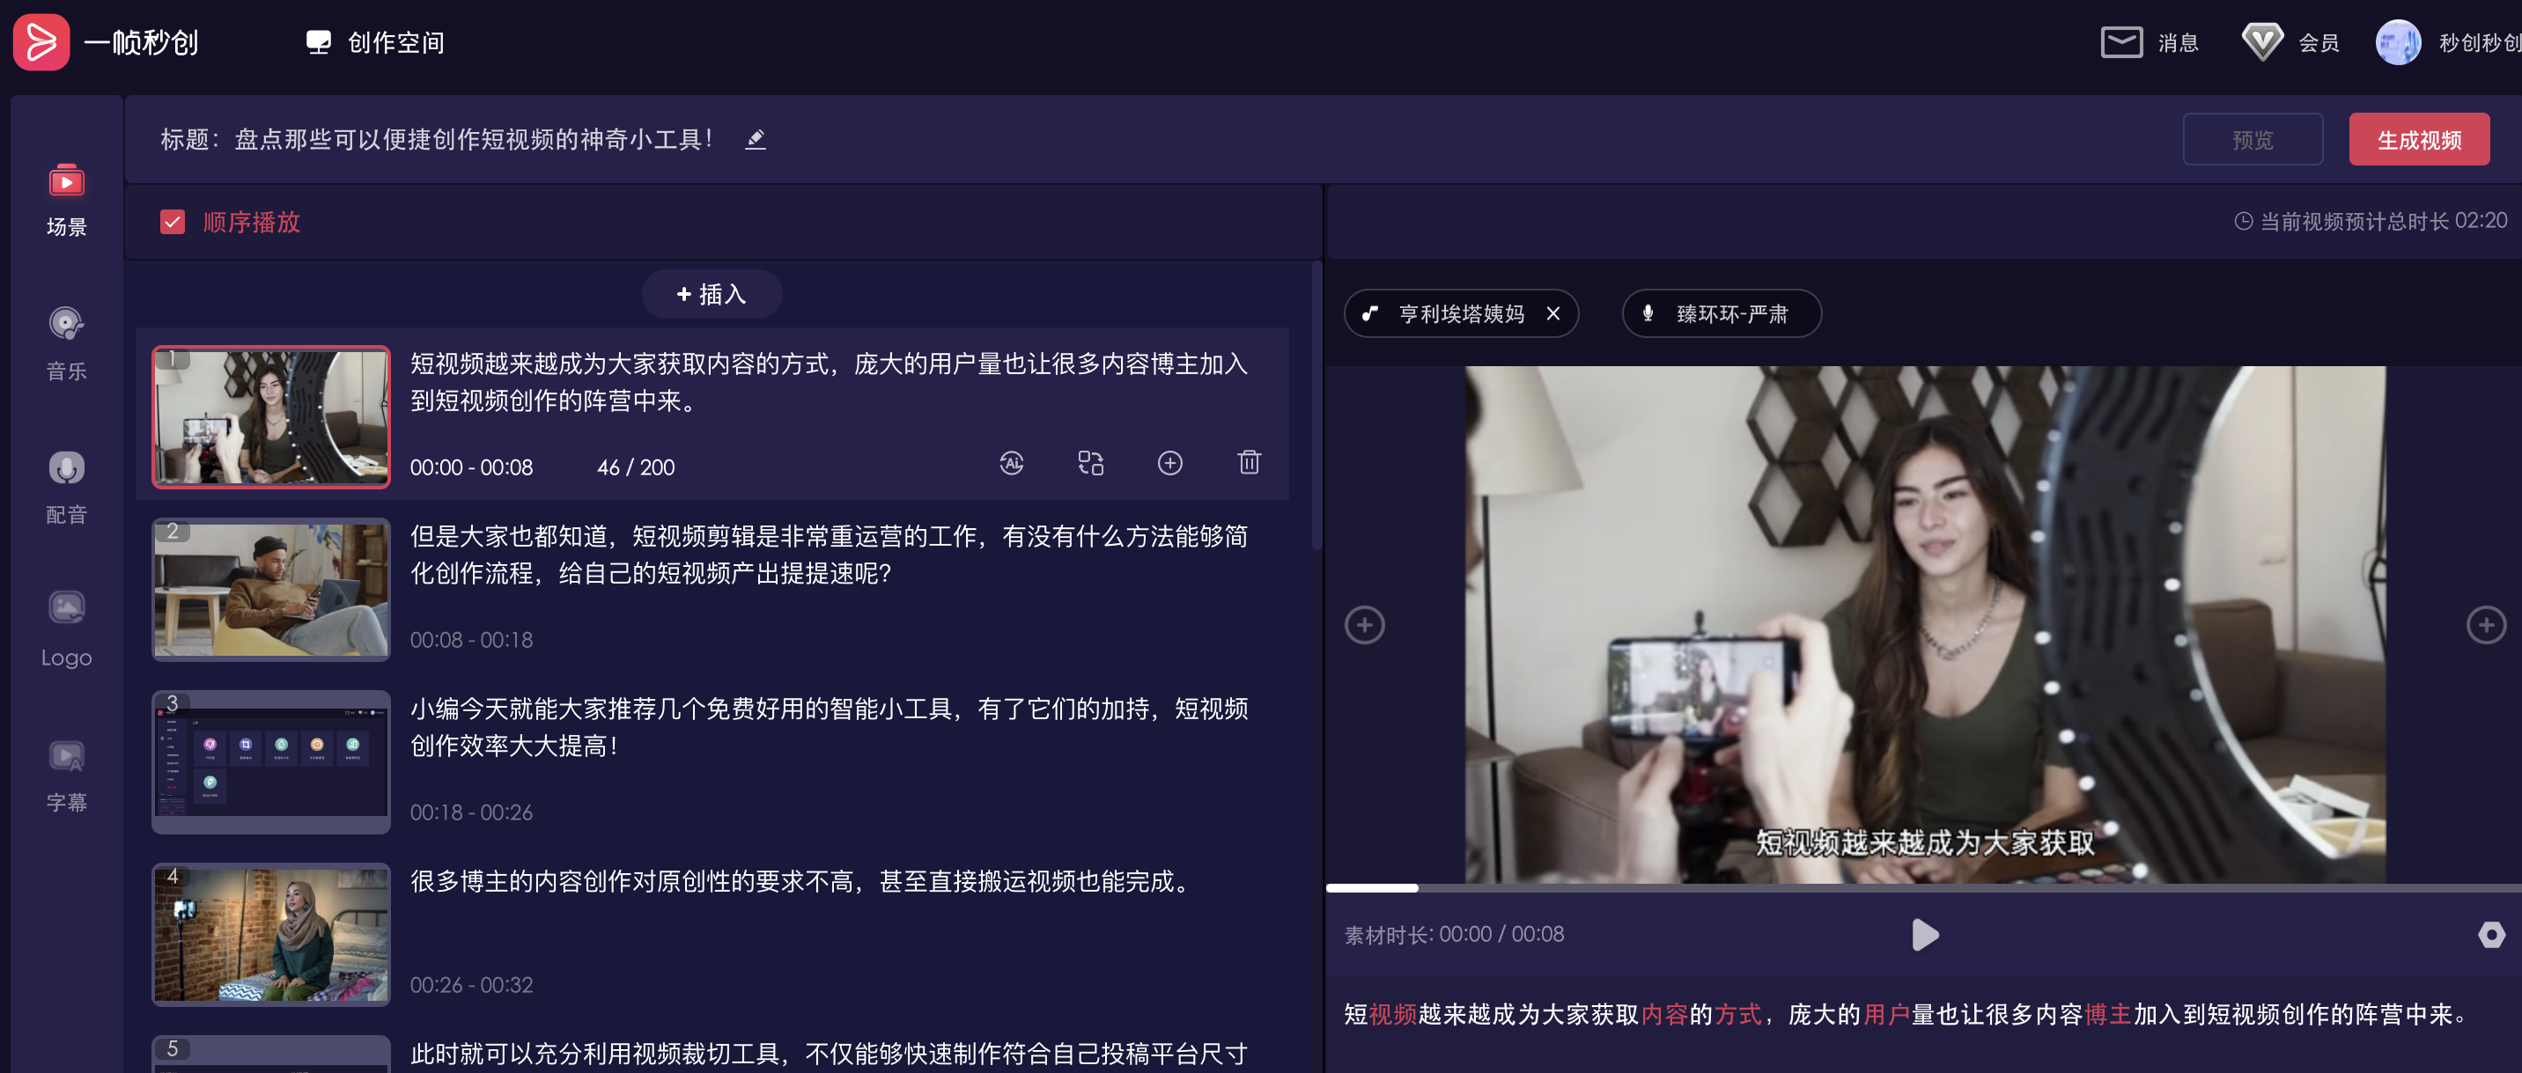Viewport: 2522px width, 1073px height.
Task: Click the user avatar for 秒创秒创
Action: 2398,42
